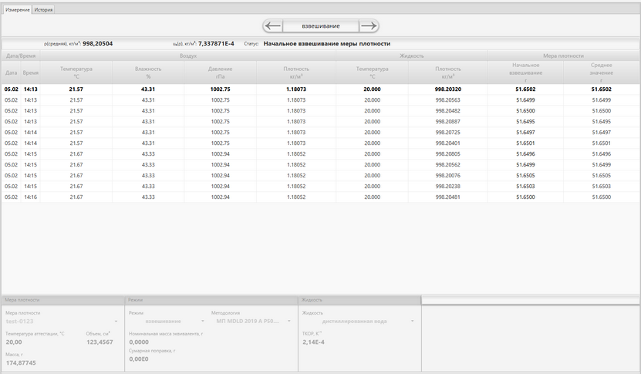The image size is (641, 374).
Task: Click the Сумарная поправка field 0,00E0
Action: pyautogui.click(x=139, y=359)
